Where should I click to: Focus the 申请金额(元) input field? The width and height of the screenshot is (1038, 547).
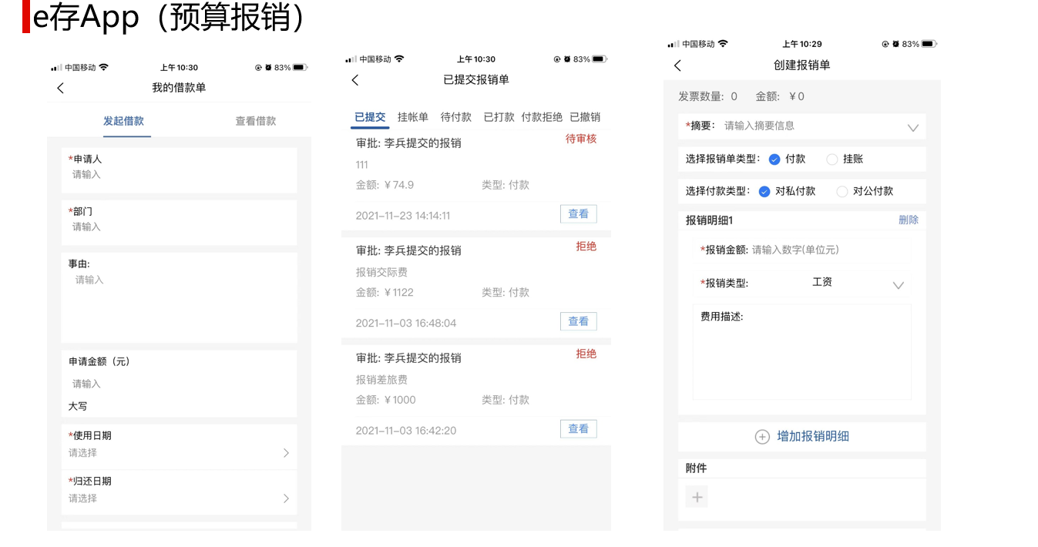click(x=179, y=384)
